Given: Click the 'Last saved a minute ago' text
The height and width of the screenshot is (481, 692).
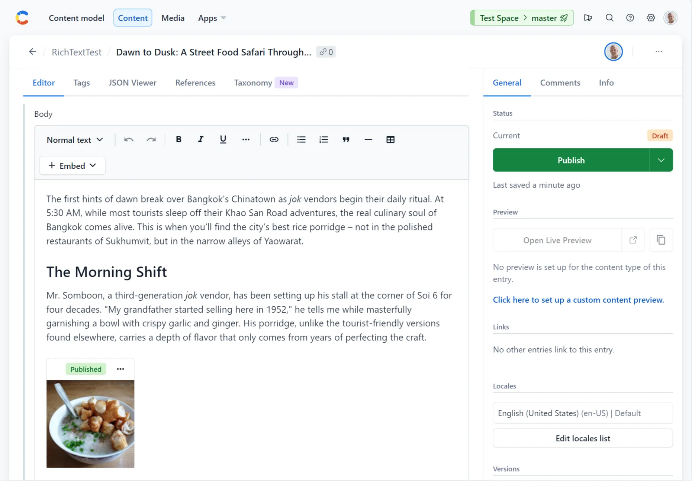Looking at the screenshot, I should 537,185.
